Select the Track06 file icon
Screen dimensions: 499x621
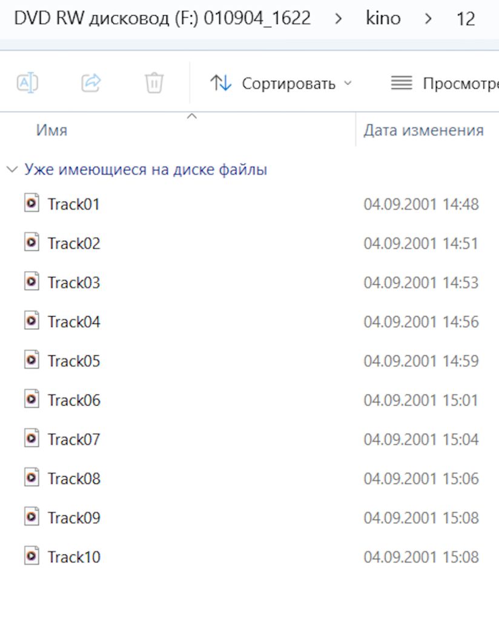(x=31, y=399)
